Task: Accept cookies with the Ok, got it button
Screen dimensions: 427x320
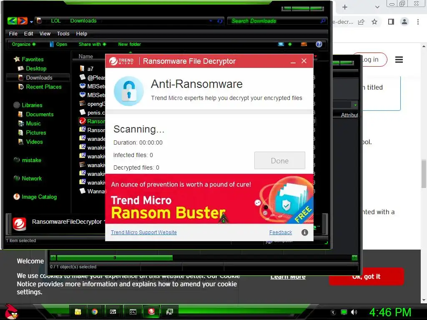Action: pyautogui.click(x=366, y=277)
